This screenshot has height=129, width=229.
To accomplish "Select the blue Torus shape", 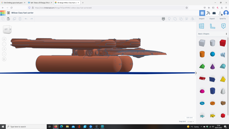I will click(x=202, y=103).
